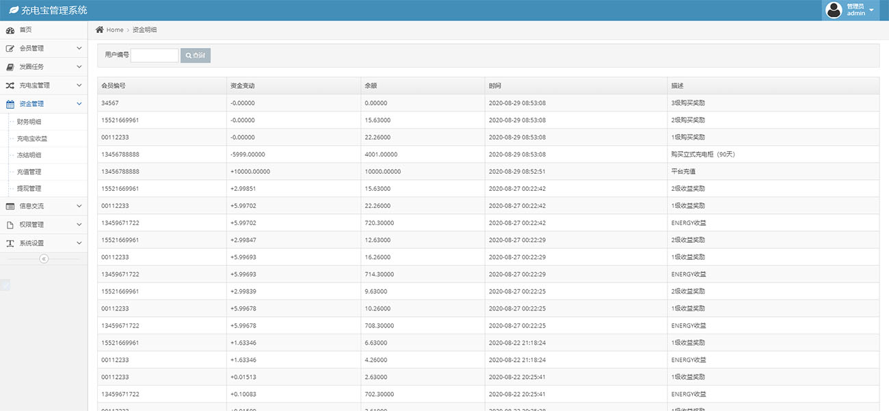This screenshot has height=411, width=889.
Task: Click the book icon for 发圈任务
Action: coord(10,67)
